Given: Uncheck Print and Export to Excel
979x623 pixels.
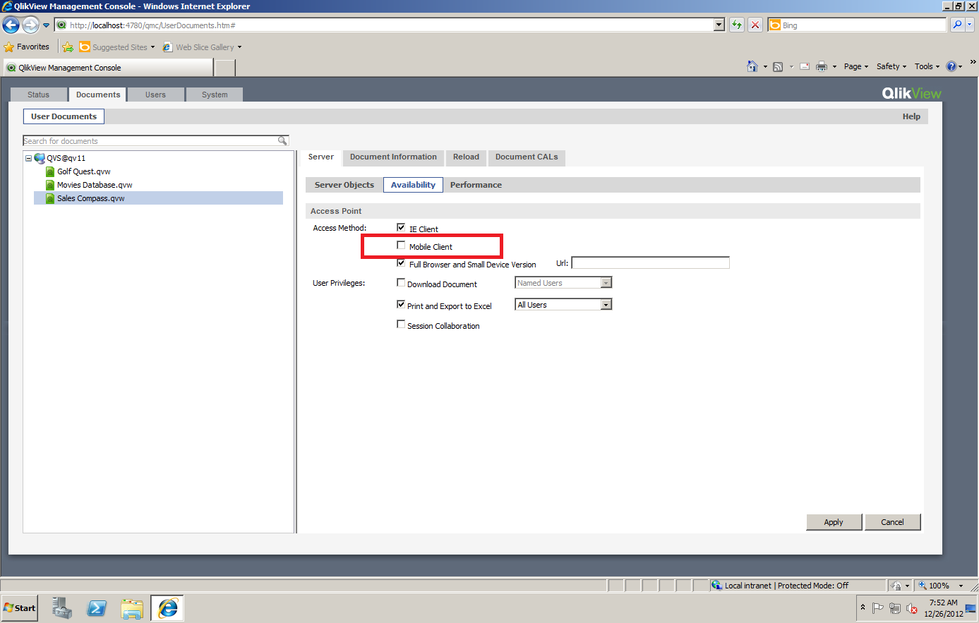Looking at the screenshot, I should (401, 304).
